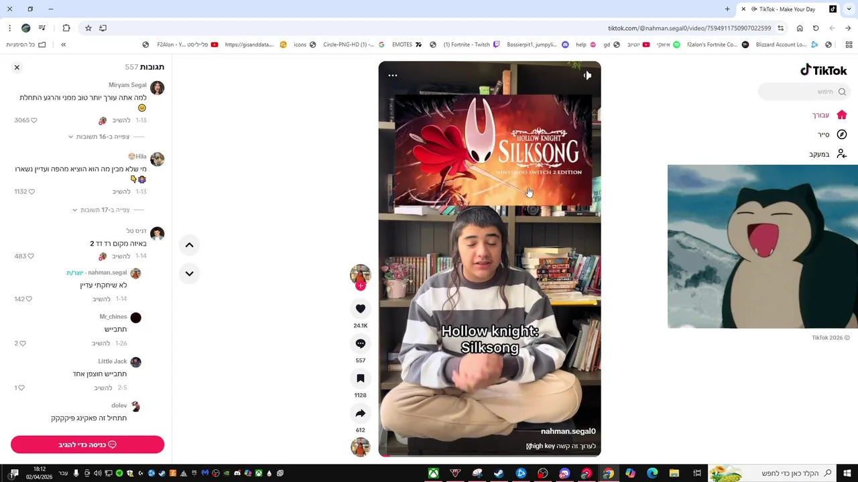
Task: Open the For You home icon
Action: (x=842, y=115)
